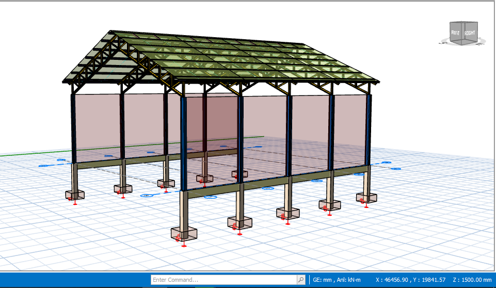The width and height of the screenshot is (496, 288).
Task: Select the blue column at the nearest corner
Action: click(x=183, y=142)
